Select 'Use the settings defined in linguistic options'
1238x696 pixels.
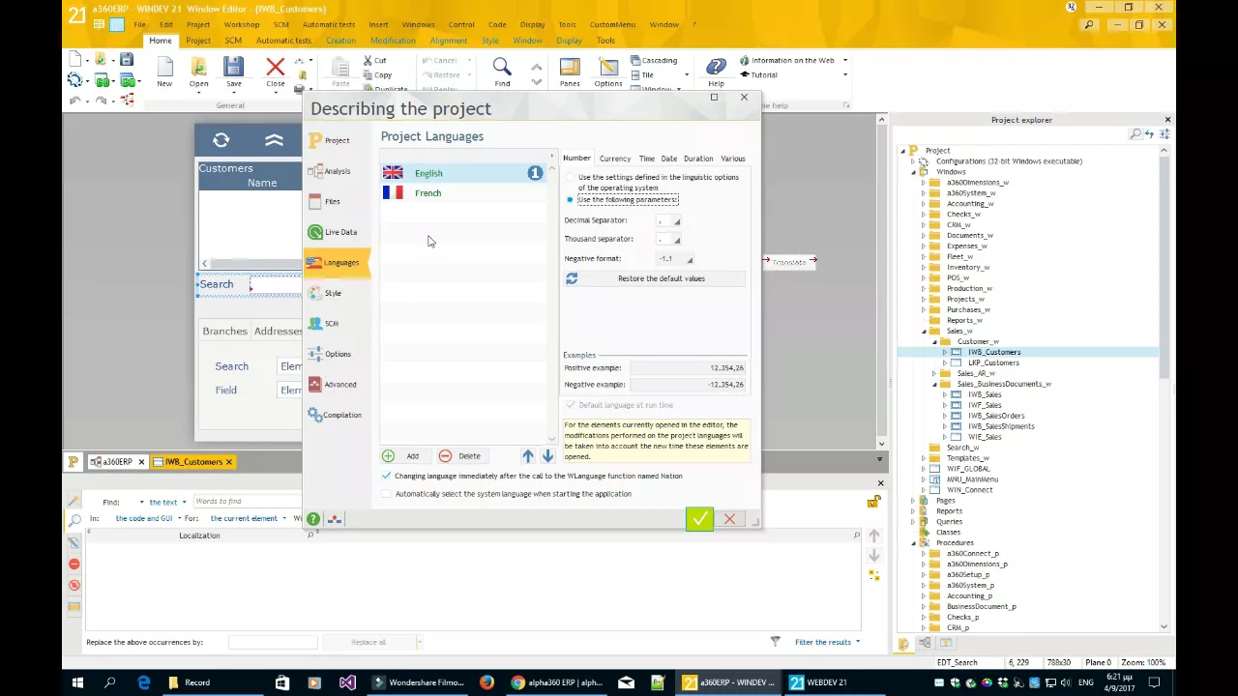coord(570,178)
